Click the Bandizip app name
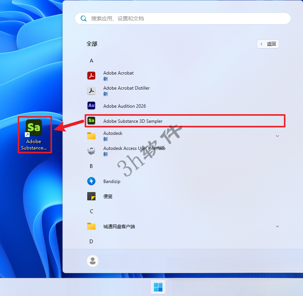Screen dimensions: 303x296 point(112,182)
